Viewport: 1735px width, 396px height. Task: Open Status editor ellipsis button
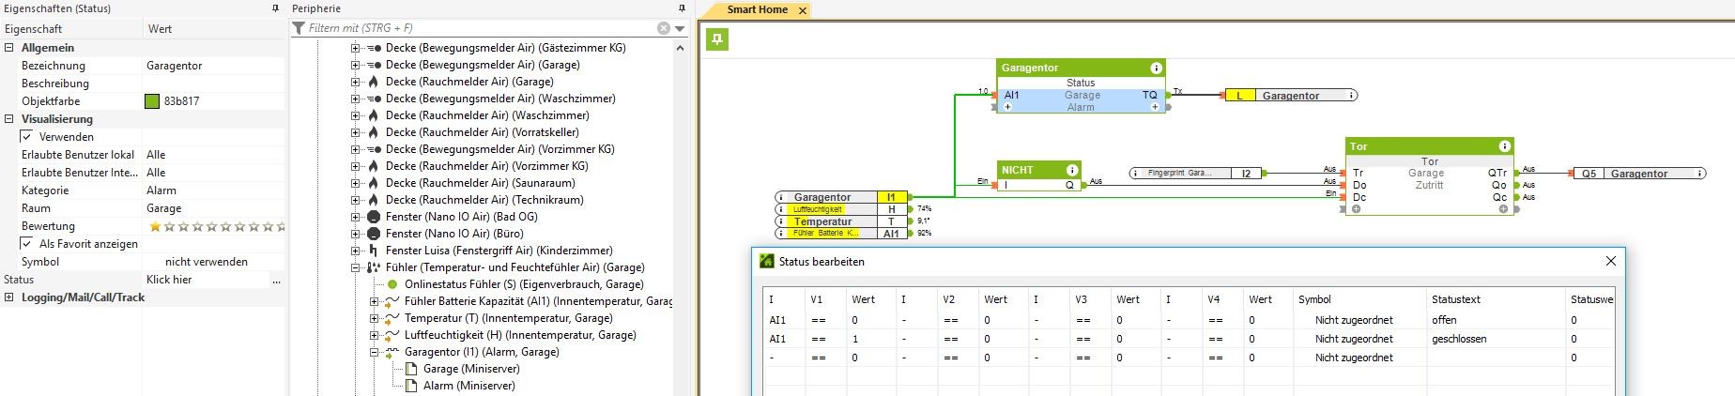tap(276, 280)
